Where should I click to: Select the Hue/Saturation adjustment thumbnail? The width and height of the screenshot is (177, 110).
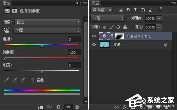pyautogui.click(x=104, y=36)
